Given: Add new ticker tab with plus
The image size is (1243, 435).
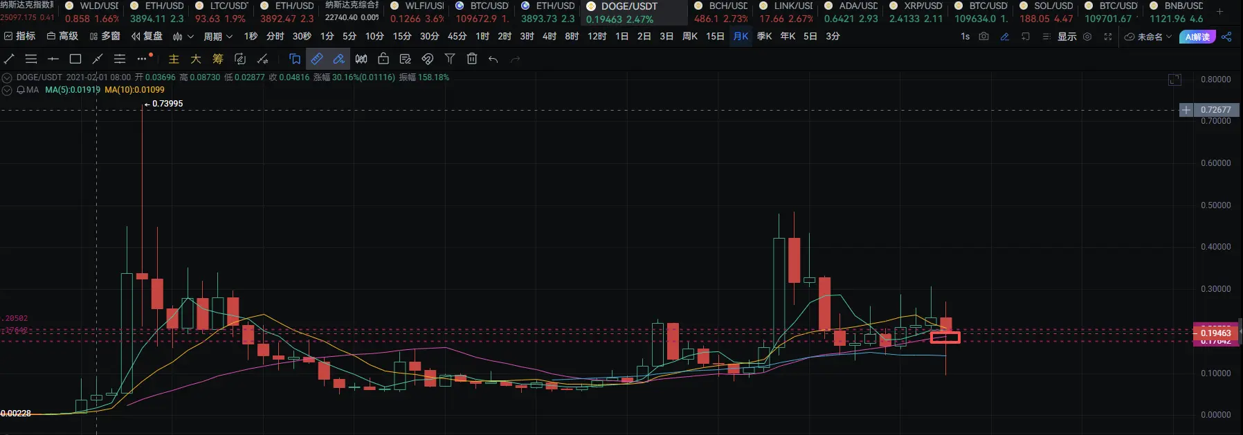Looking at the screenshot, I should tap(1220, 12).
